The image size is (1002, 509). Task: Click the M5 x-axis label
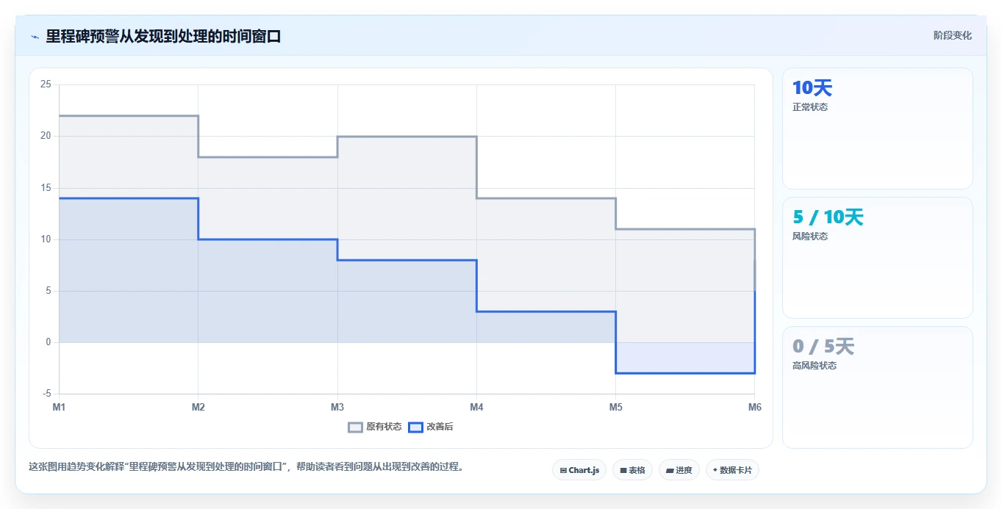616,407
